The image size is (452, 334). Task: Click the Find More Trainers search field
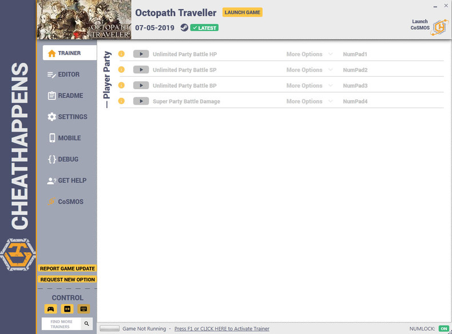[x=61, y=324]
